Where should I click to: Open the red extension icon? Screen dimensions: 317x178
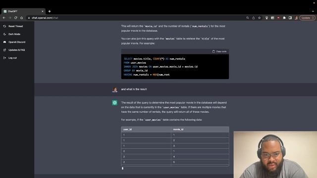click(278, 18)
